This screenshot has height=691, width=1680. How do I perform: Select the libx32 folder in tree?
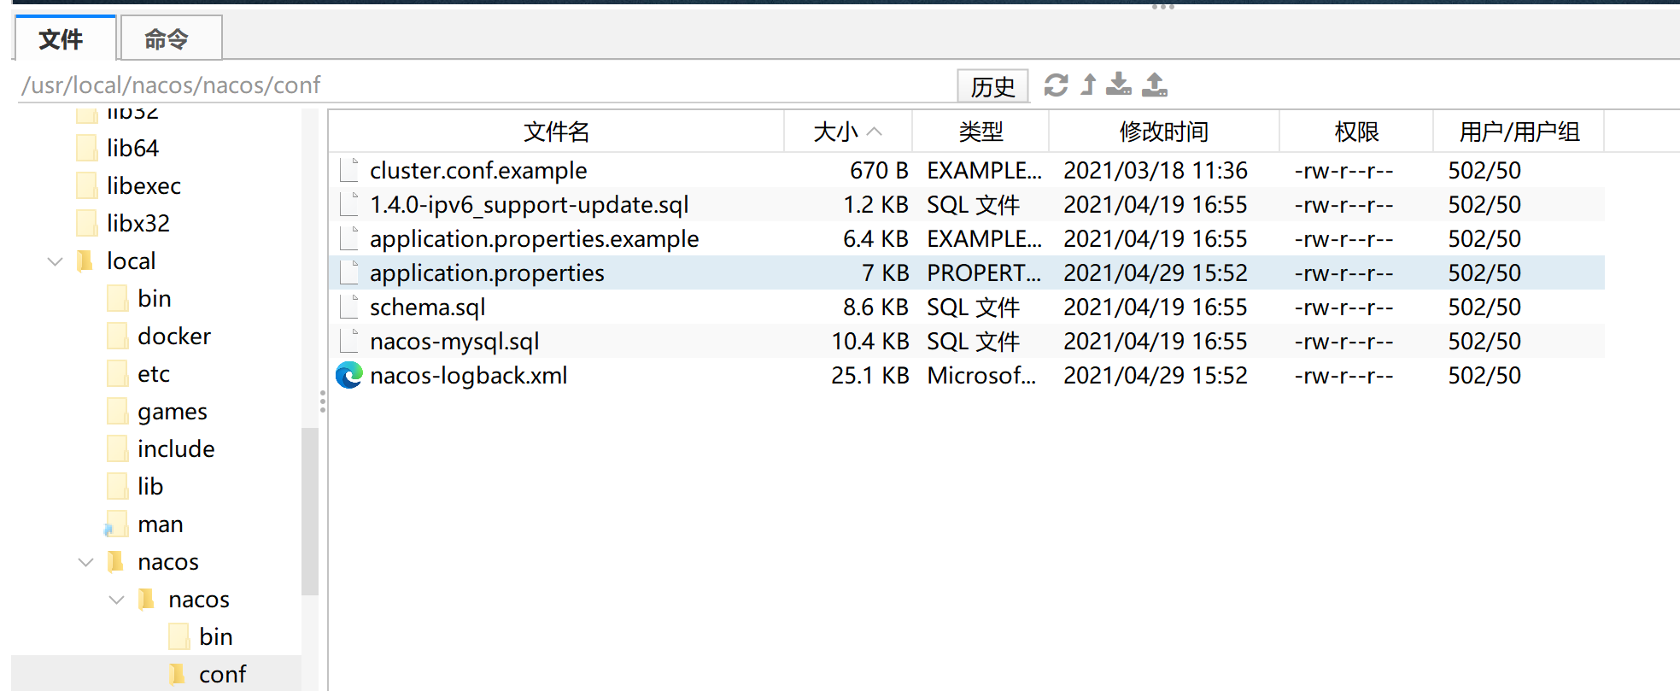coord(138,224)
